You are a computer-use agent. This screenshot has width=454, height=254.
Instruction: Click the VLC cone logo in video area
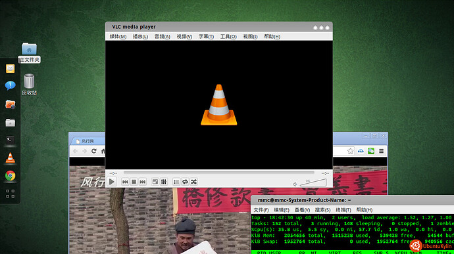tap(219, 105)
